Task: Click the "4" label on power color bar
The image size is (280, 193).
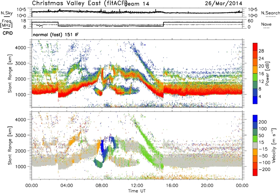Action: [x=260, y=96]
